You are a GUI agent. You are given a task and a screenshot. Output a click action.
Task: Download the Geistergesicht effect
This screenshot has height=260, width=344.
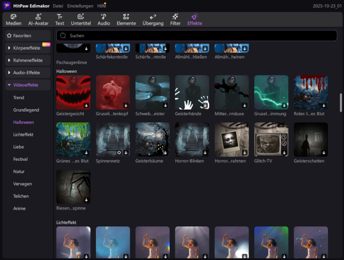[86, 105]
